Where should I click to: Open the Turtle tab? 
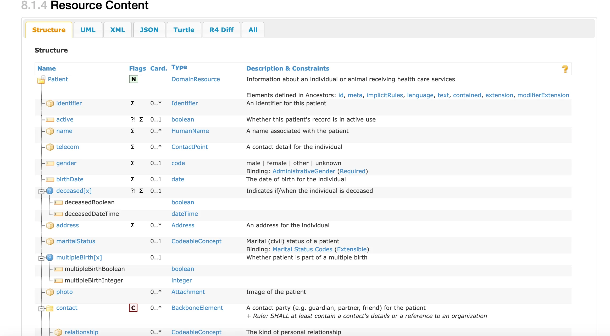(x=184, y=30)
